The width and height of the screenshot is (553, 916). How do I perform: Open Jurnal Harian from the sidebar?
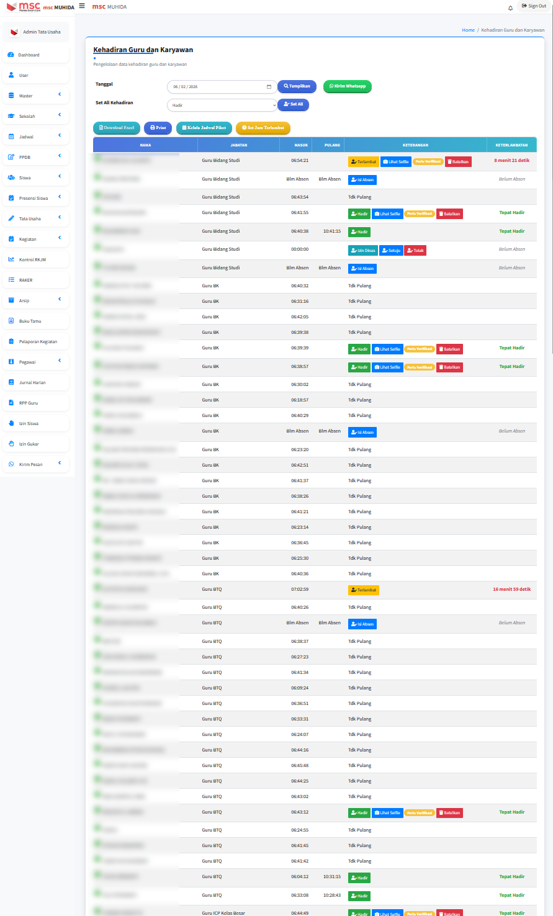[x=32, y=383]
